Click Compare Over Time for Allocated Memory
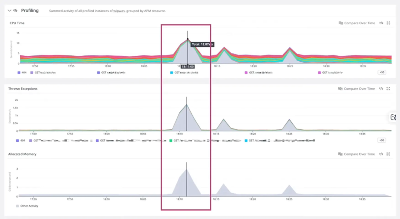The height and width of the screenshot is (219, 400). point(357,154)
